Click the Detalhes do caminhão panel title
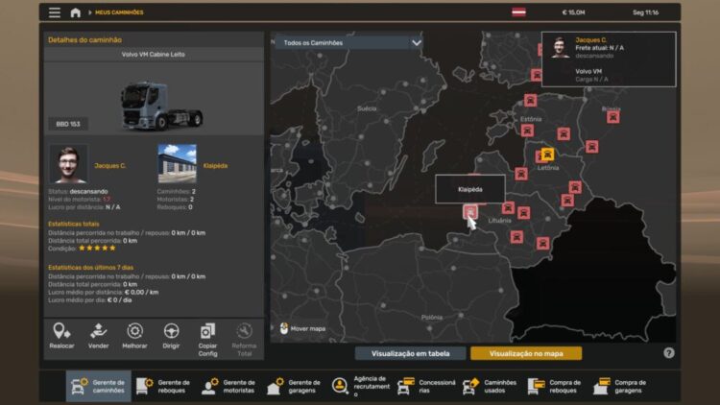The height and width of the screenshot is (405, 720). click(84, 40)
